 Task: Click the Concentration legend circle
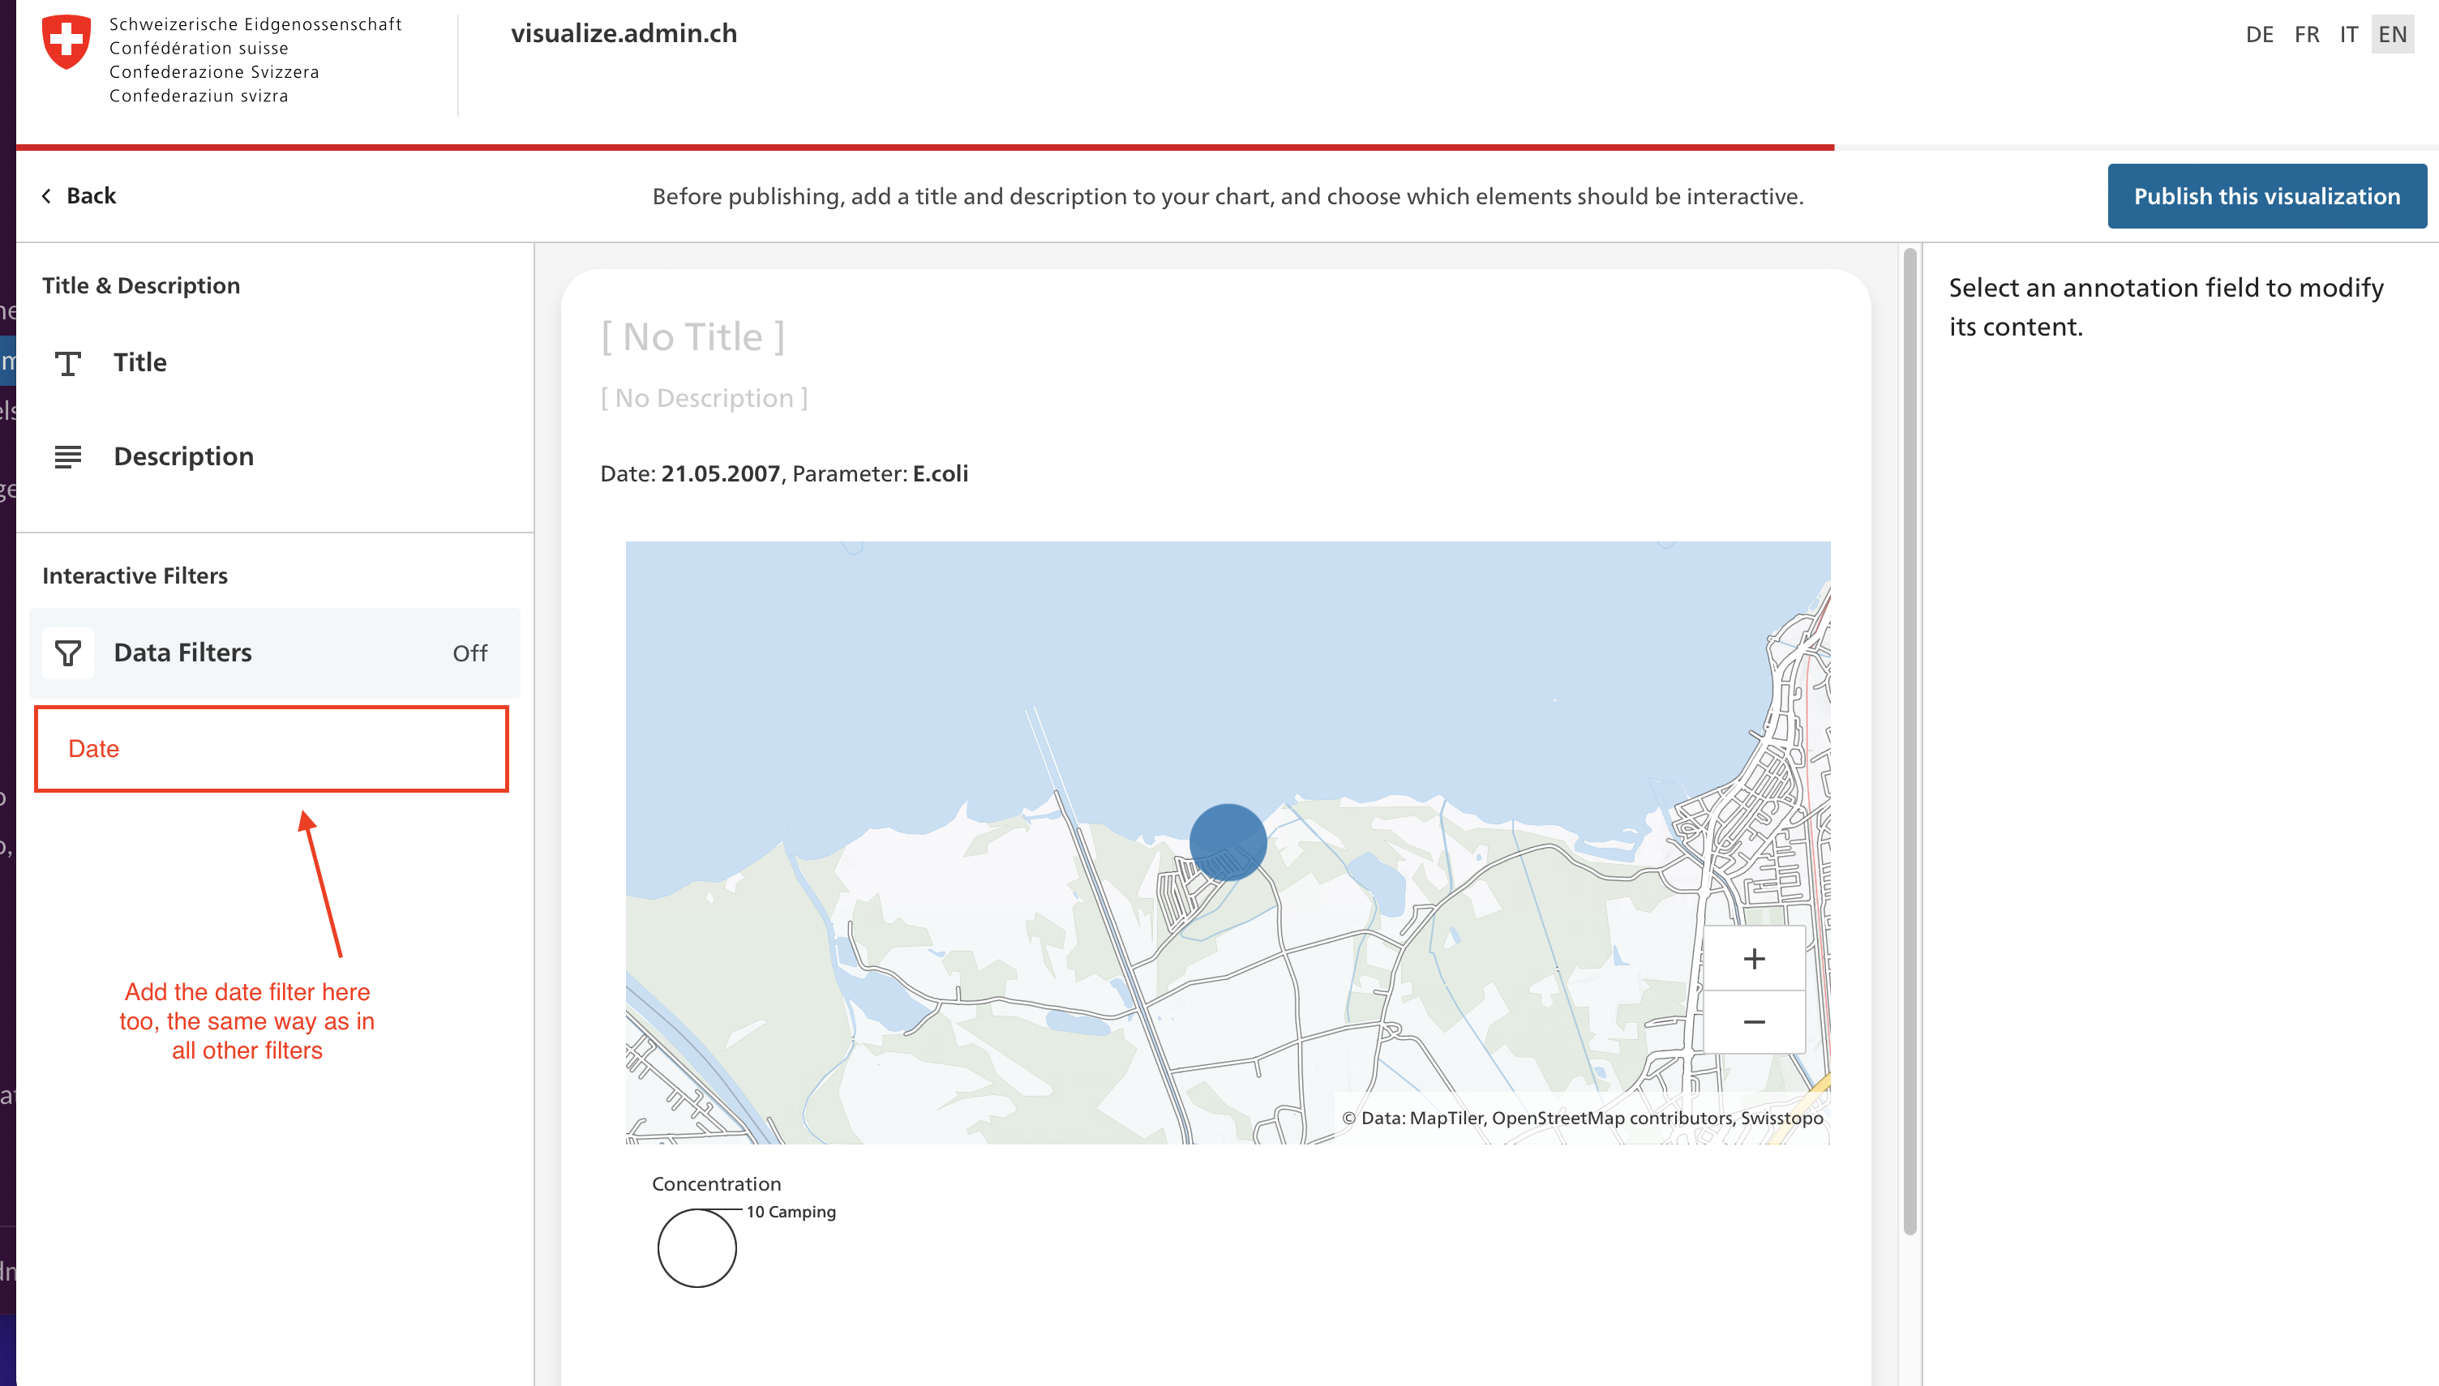[696, 1247]
